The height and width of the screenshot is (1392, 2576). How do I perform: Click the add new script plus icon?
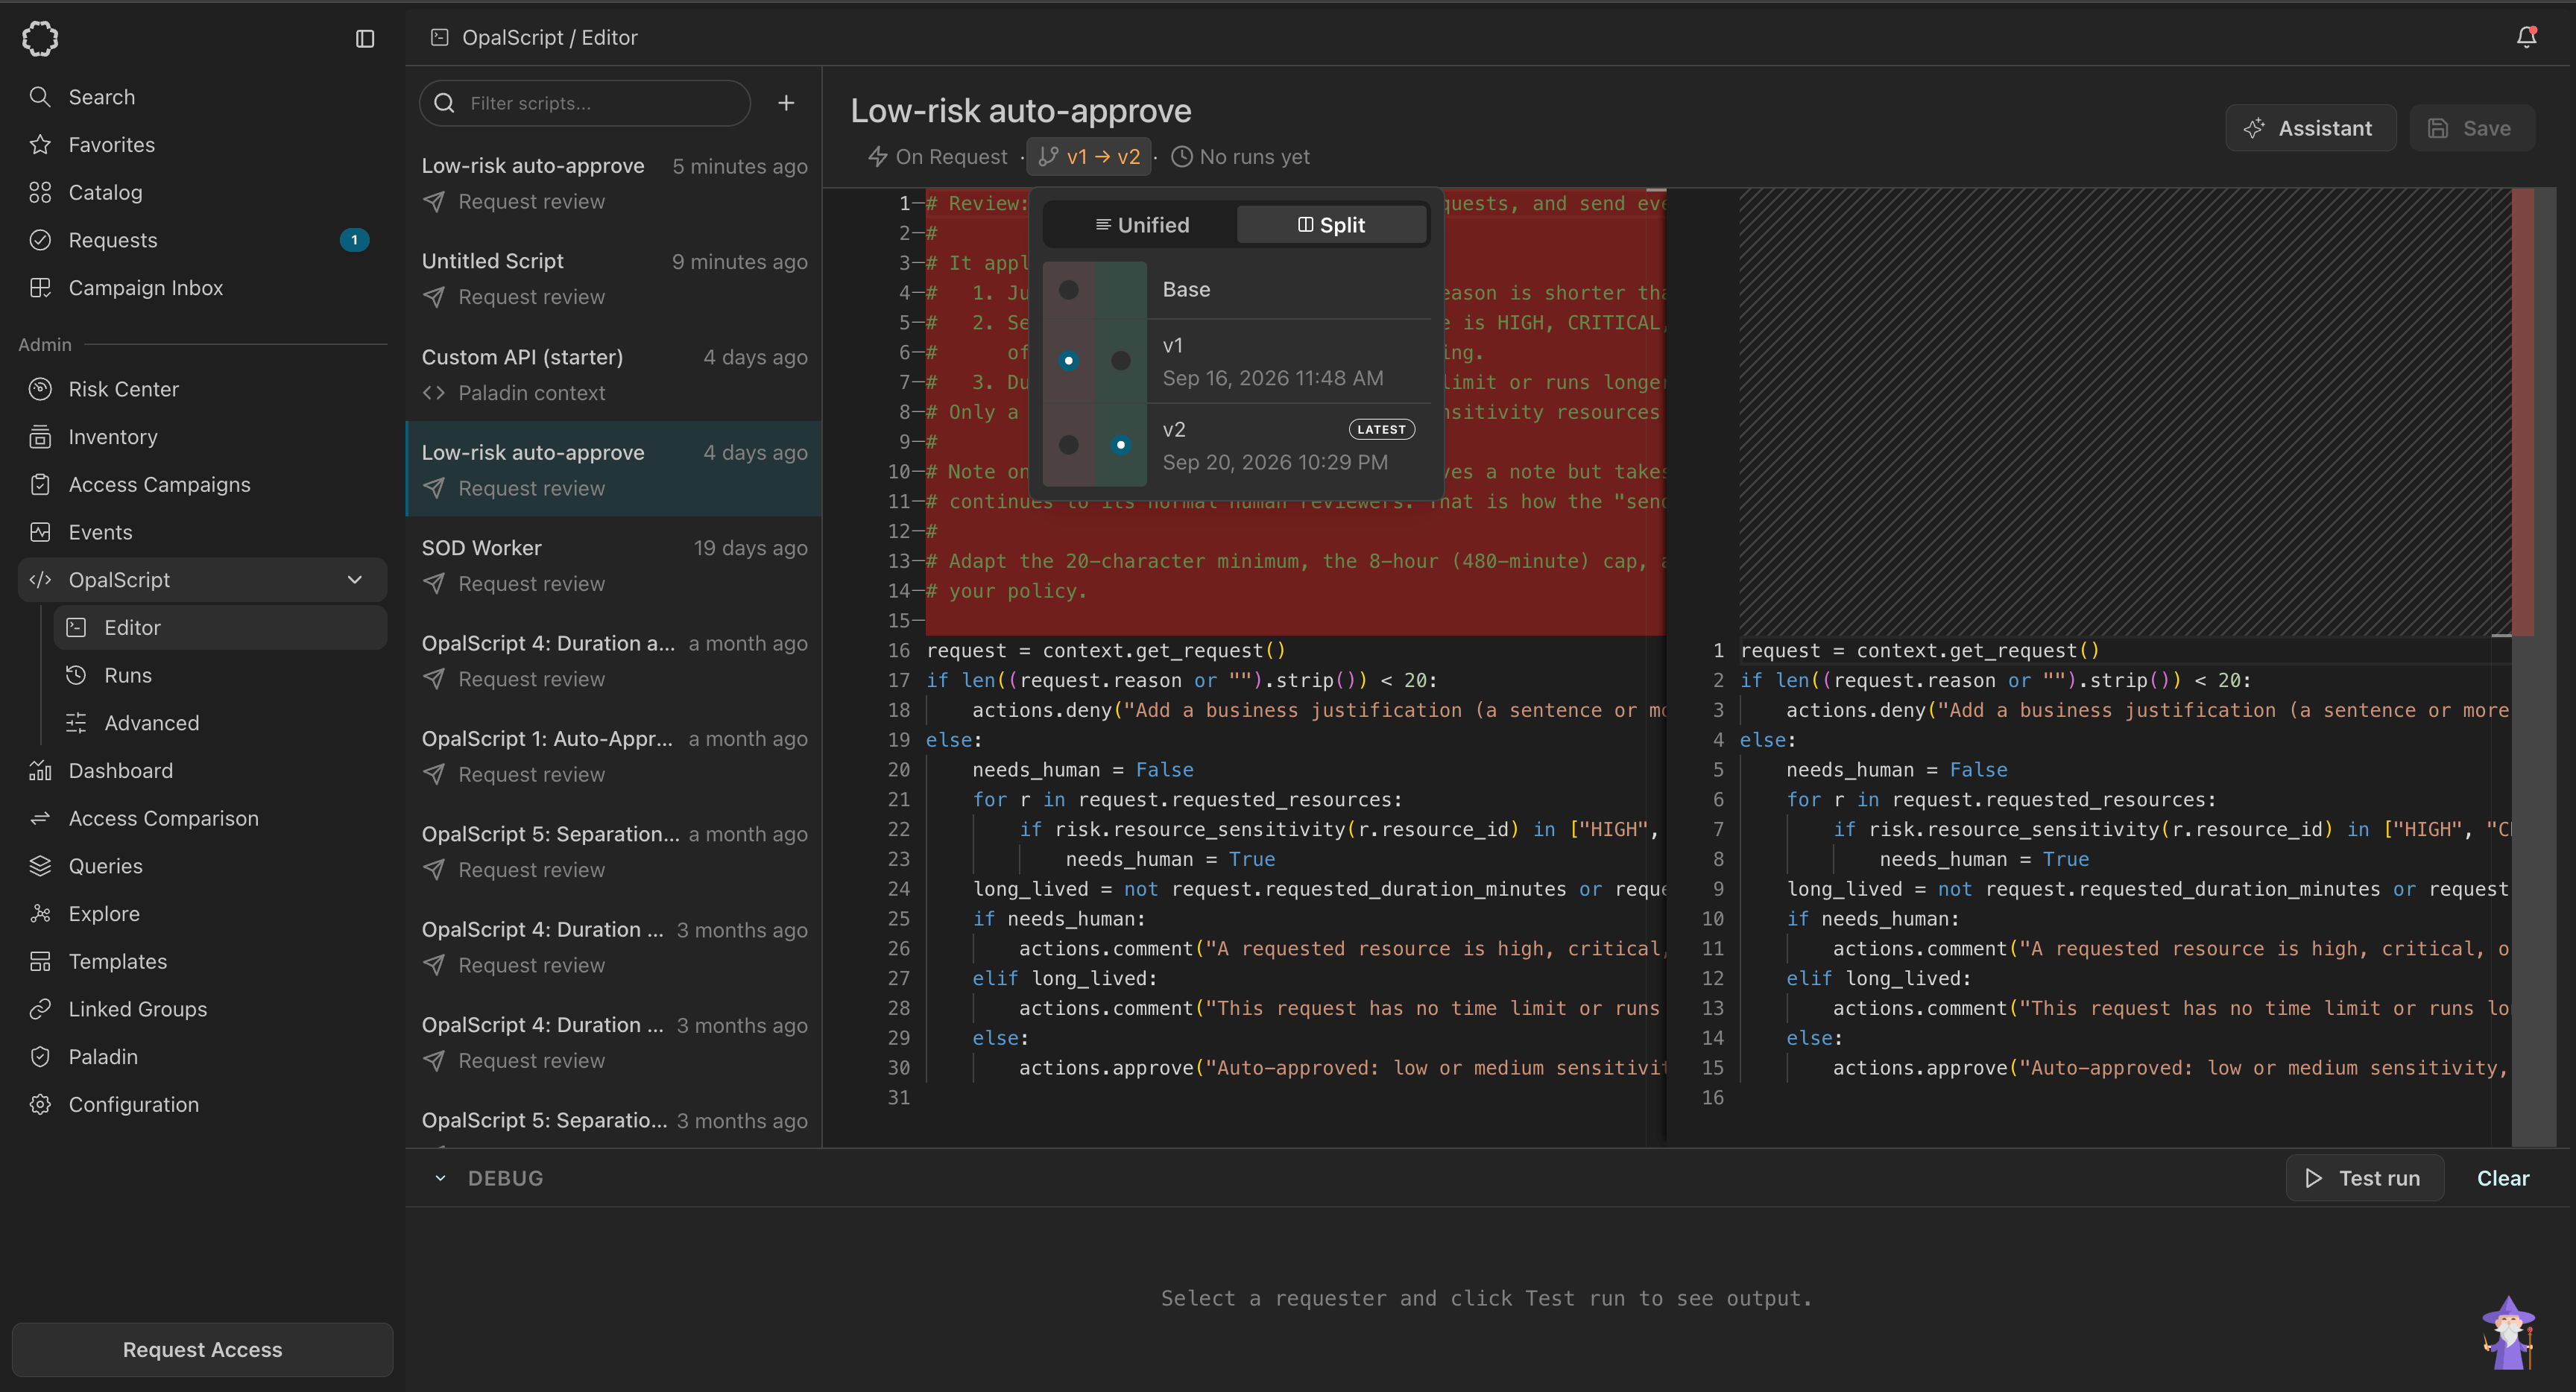787,103
